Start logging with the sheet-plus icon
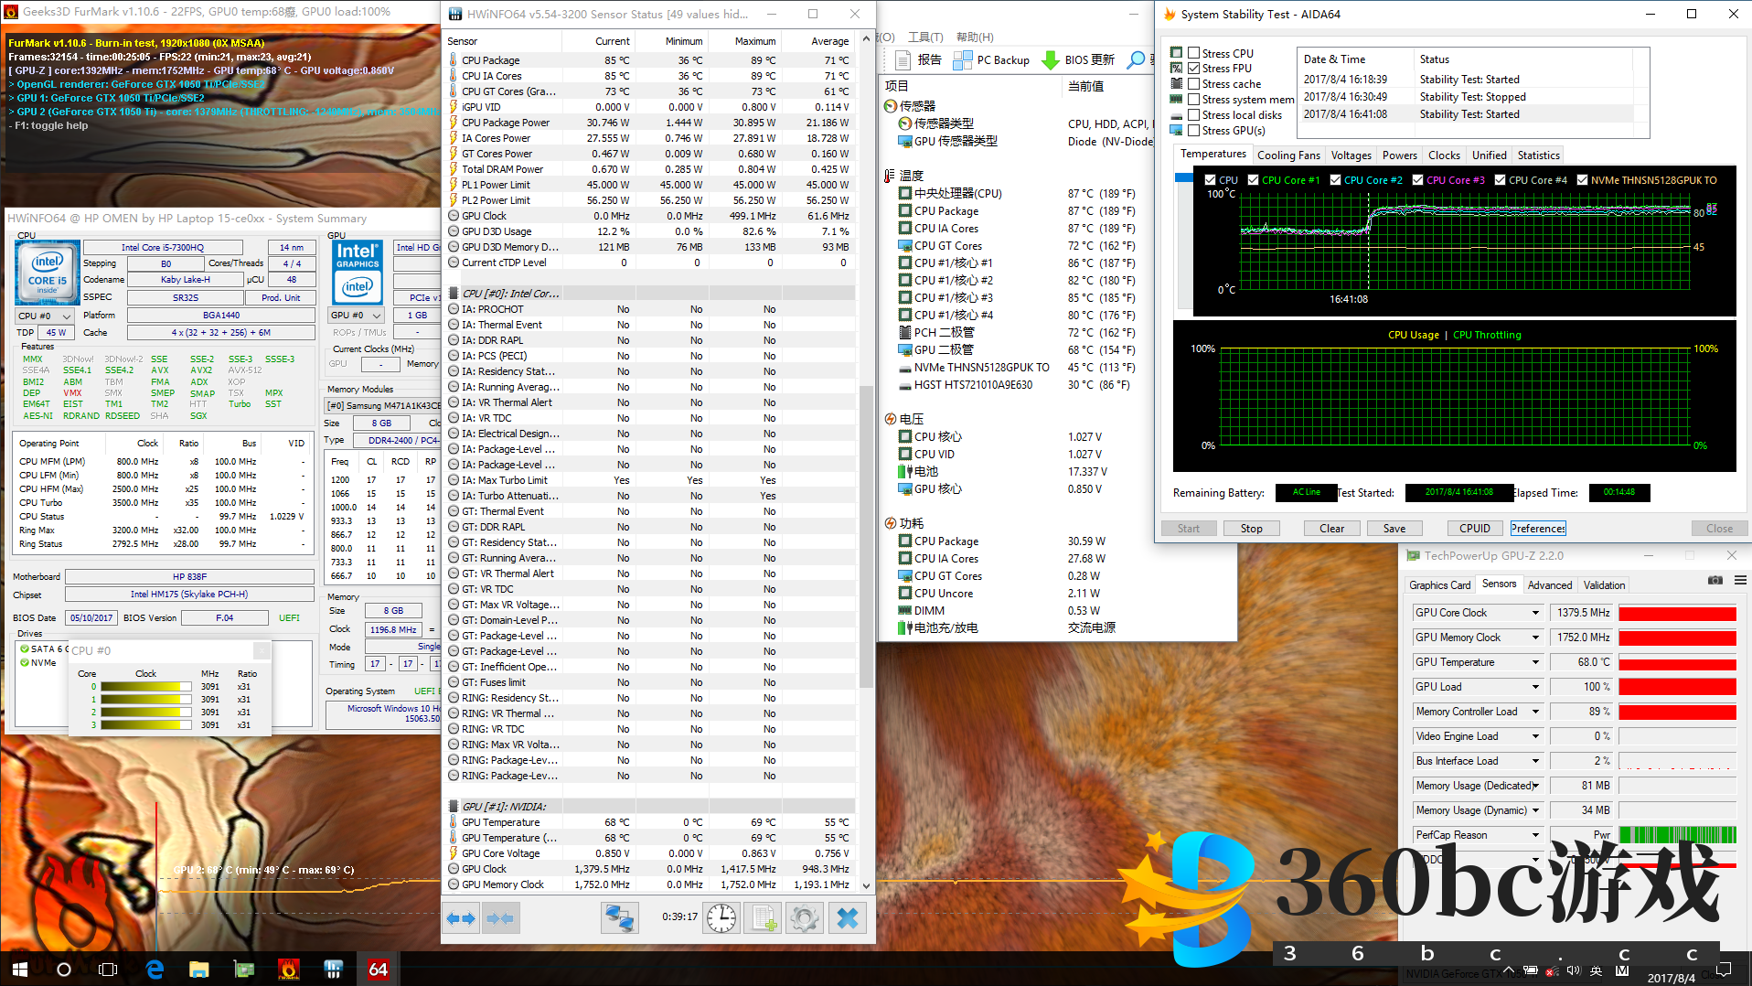Image resolution: width=1752 pixels, height=986 pixels. [x=763, y=918]
